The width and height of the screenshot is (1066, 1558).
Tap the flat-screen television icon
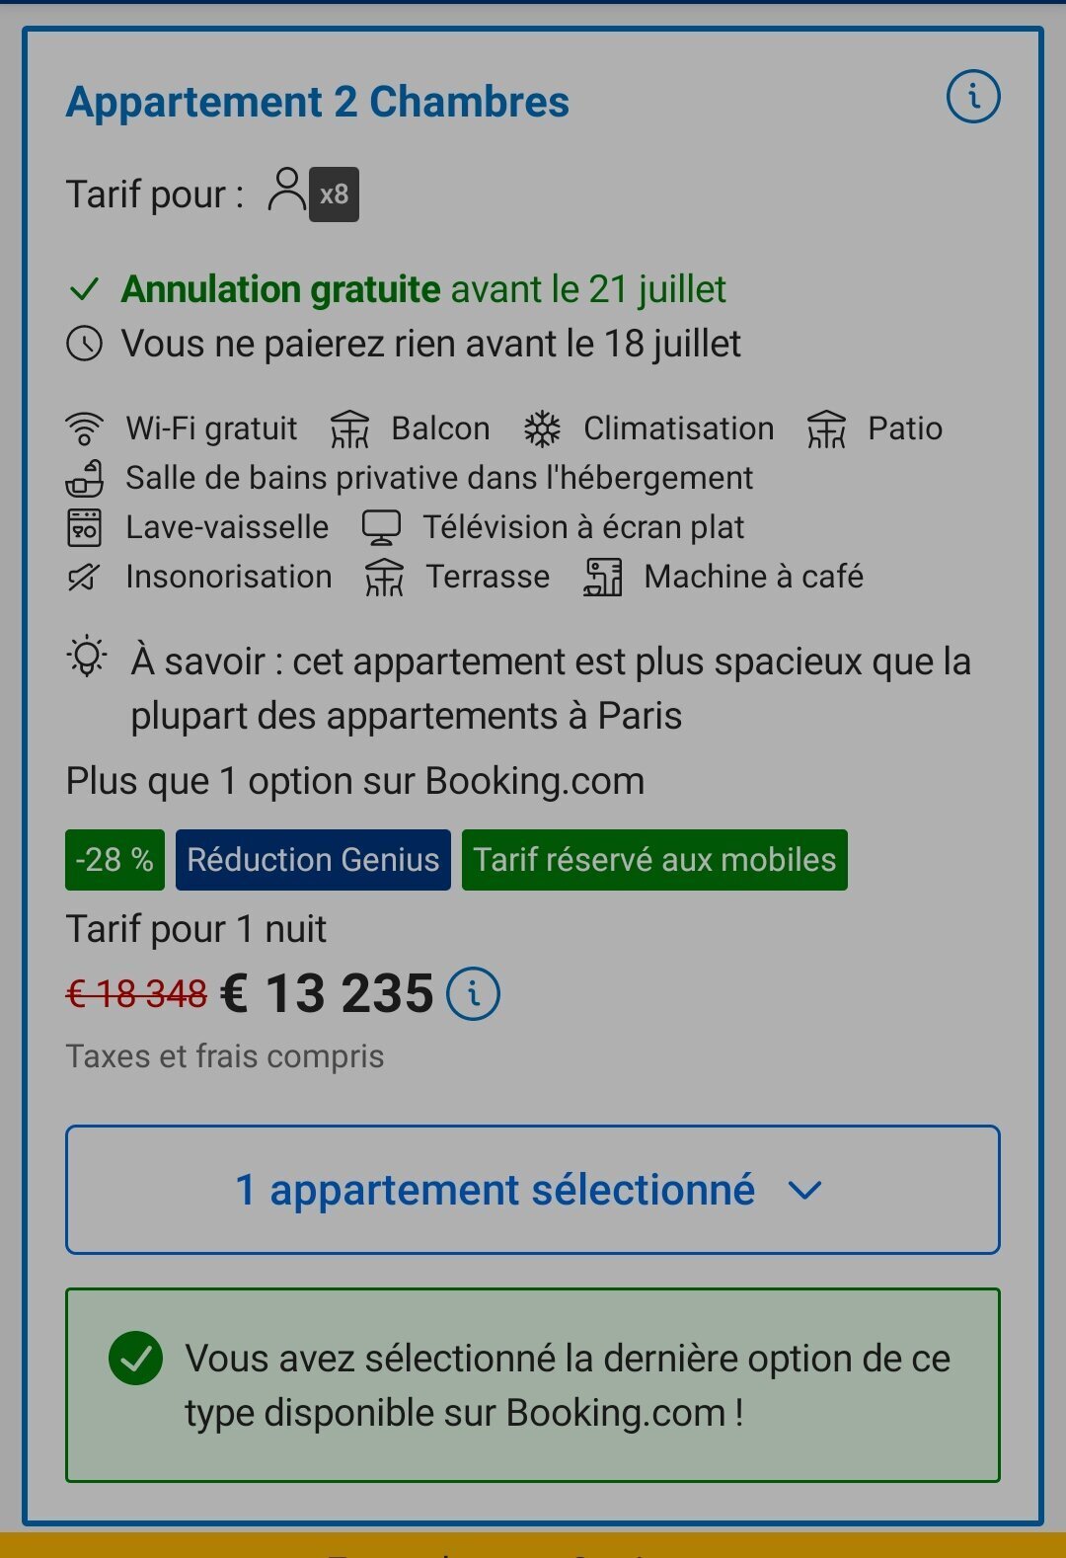[x=381, y=527]
